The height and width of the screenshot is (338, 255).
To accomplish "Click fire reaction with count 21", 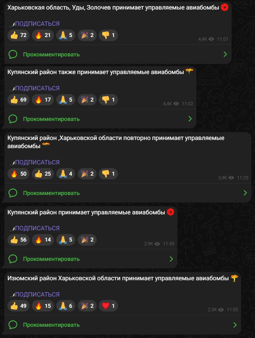I will [43, 35].
